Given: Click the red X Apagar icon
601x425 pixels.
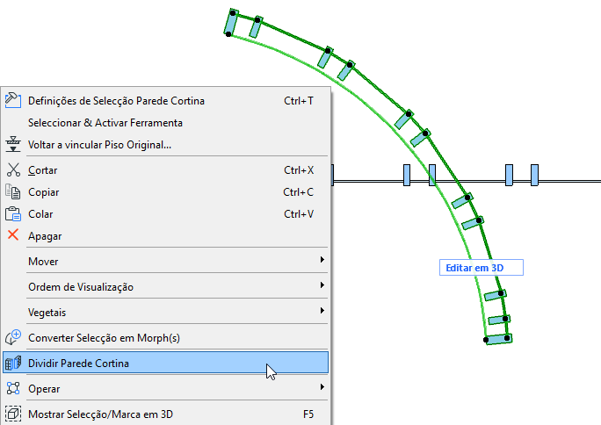Looking at the screenshot, I should pos(13,234).
